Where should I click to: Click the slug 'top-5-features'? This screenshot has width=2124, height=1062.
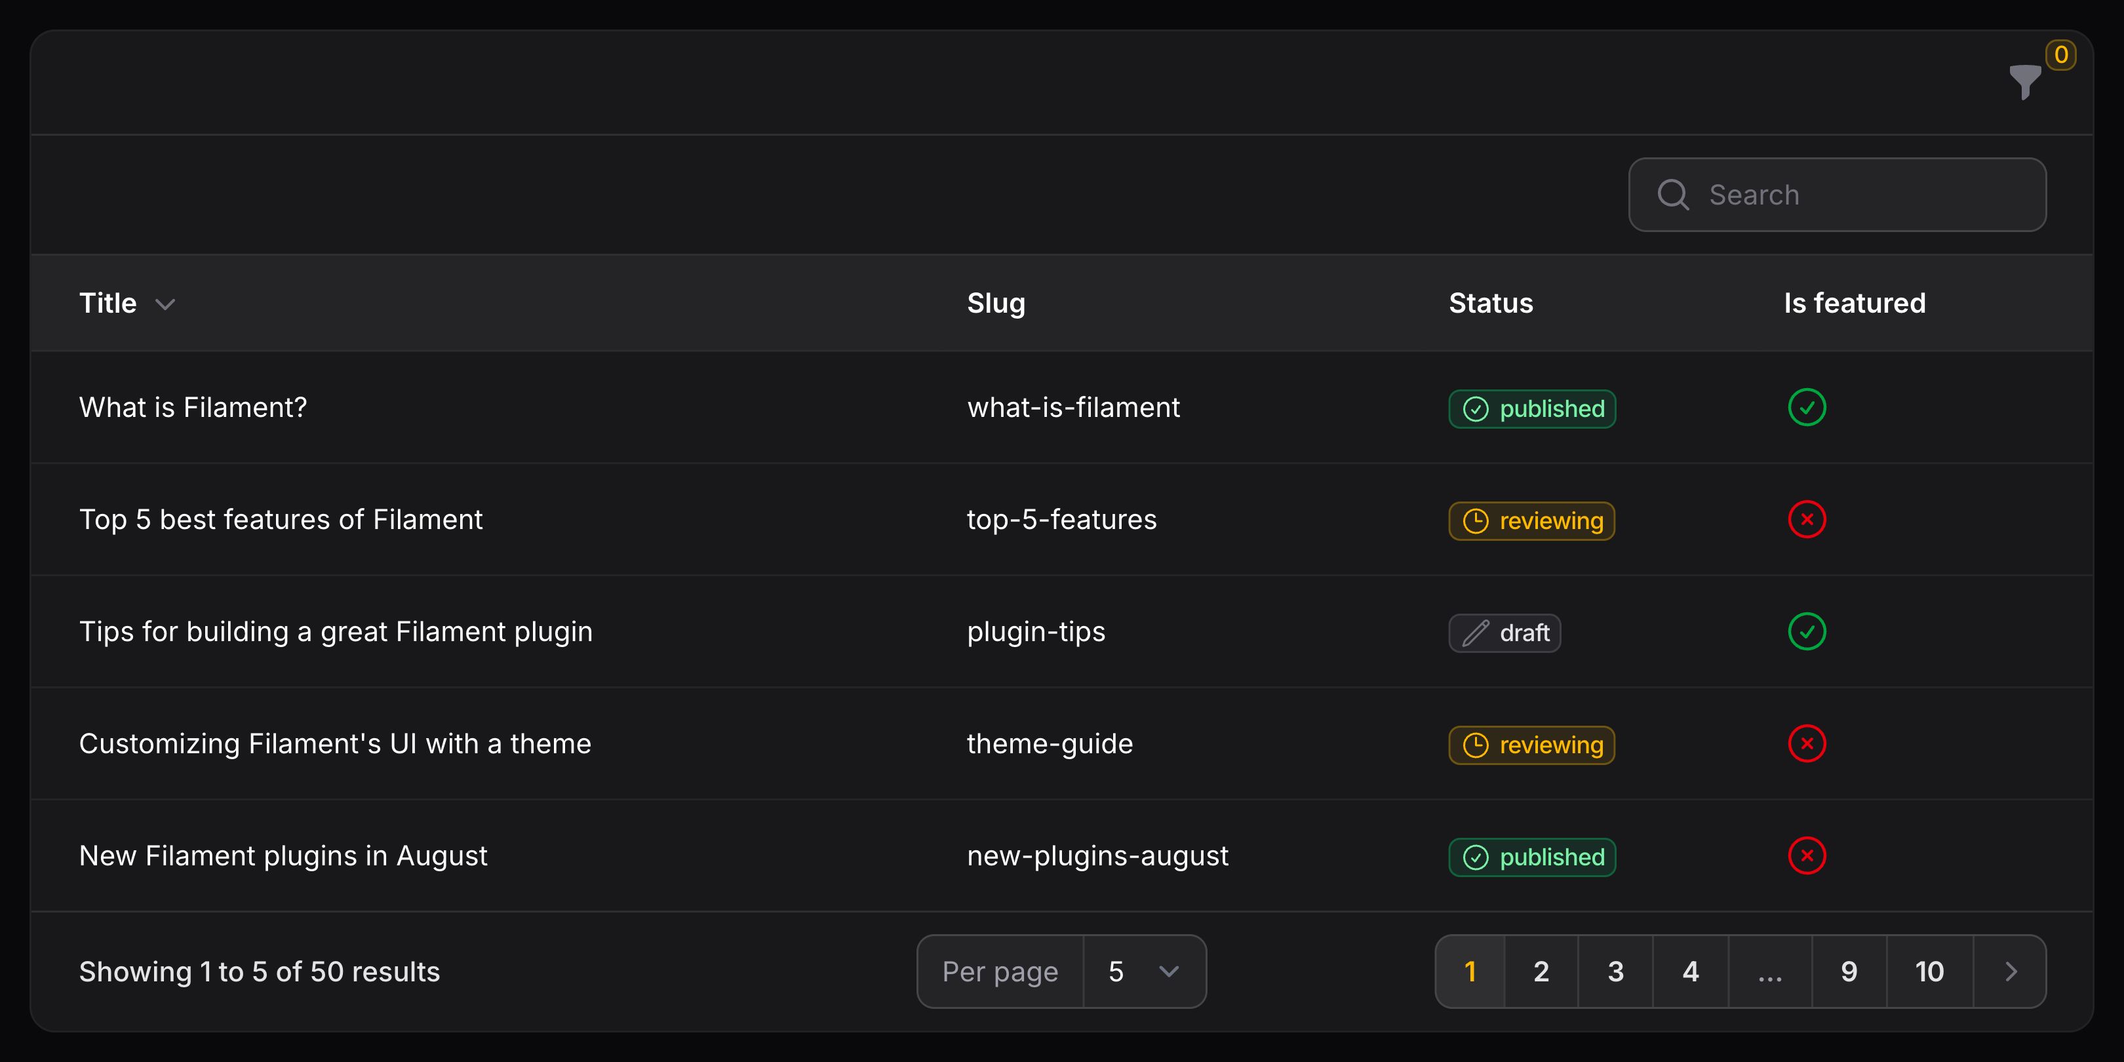[1061, 519]
